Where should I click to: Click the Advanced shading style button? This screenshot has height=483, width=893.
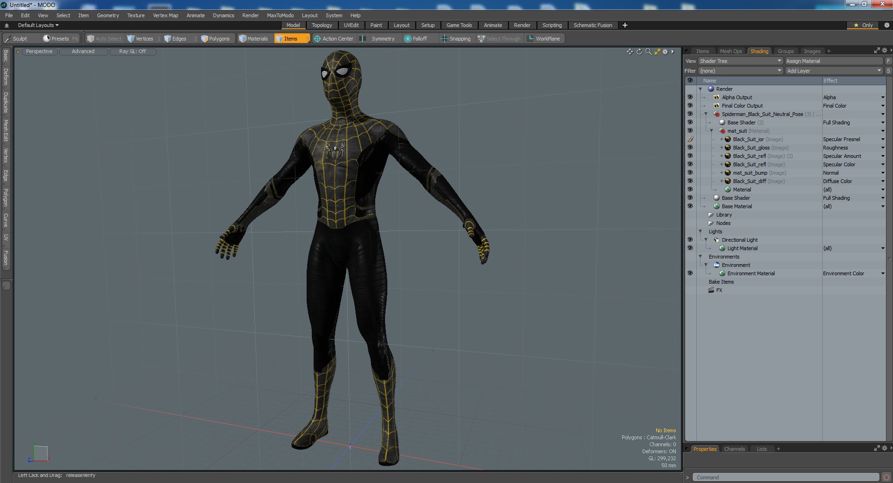pos(83,52)
